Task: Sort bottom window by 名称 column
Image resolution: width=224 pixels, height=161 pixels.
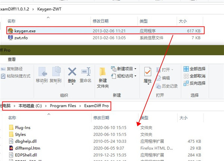Action: click(x=12, y=118)
